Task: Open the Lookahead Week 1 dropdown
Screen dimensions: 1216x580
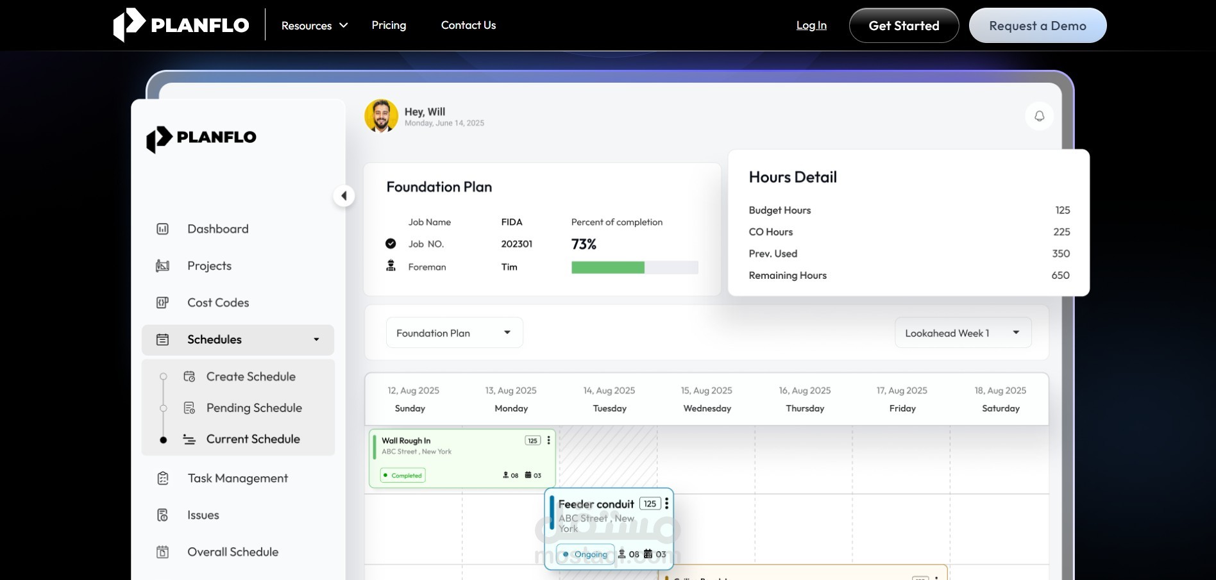Action: click(963, 333)
